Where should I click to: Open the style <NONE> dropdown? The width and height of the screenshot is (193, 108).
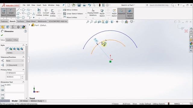coord(15,53)
